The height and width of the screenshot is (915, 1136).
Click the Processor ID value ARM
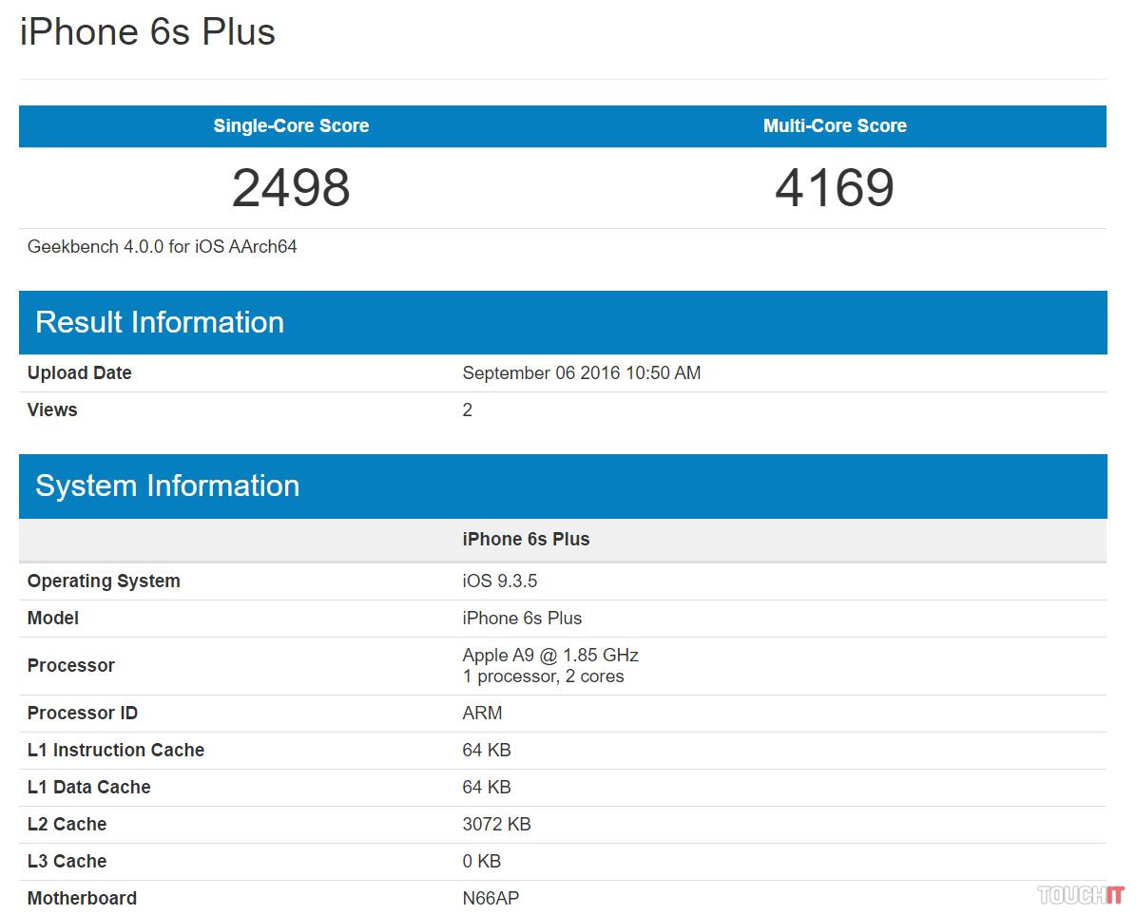pyautogui.click(x=482, y=714)
